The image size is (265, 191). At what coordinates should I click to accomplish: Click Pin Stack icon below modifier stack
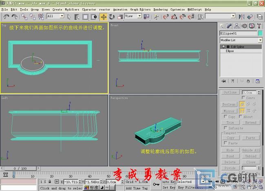(223, 81)
